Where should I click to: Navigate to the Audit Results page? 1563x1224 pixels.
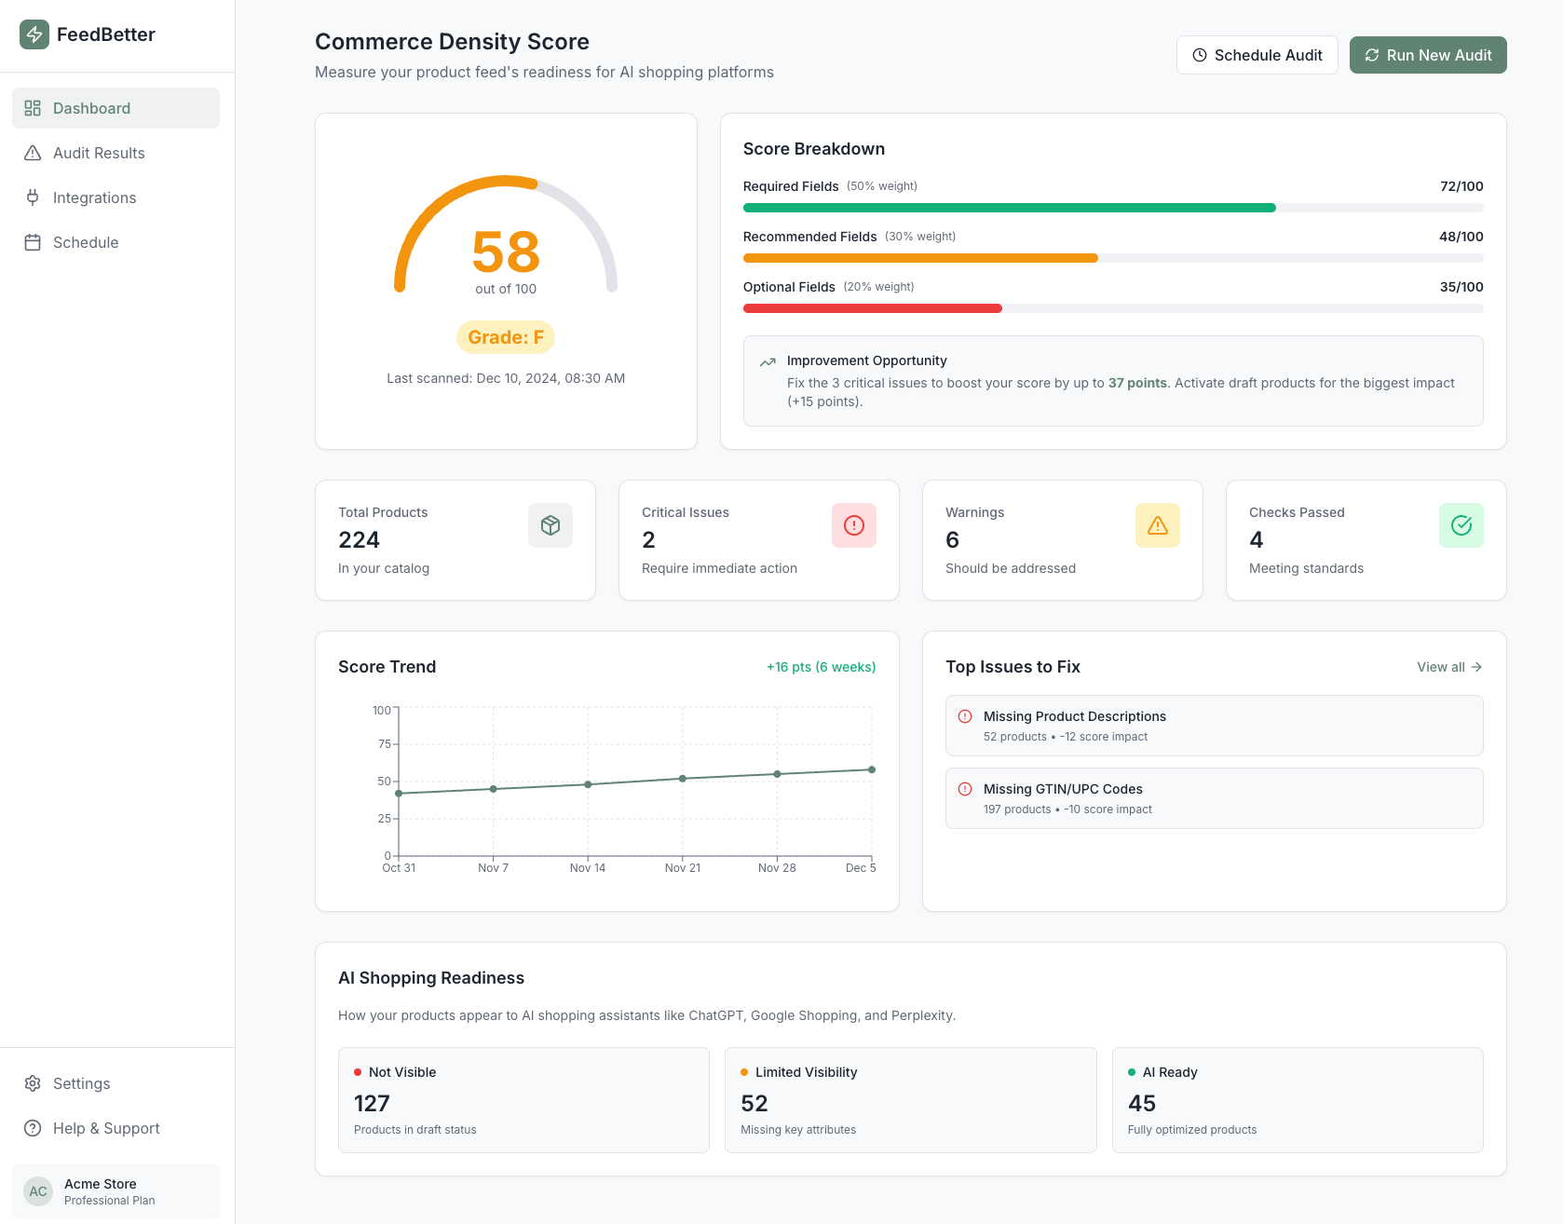(99, 153)
